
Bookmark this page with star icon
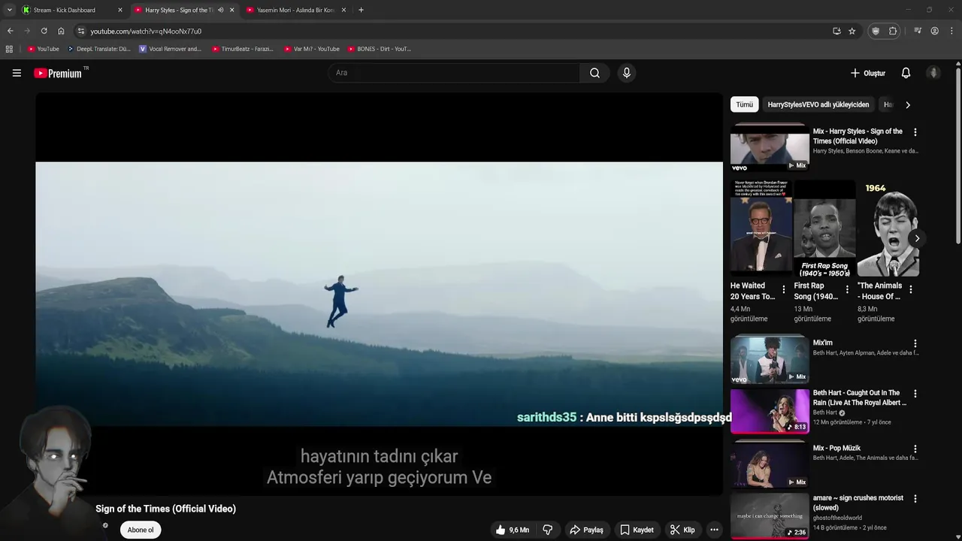click(852, 31)
